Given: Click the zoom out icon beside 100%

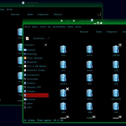Looking at the screenshot, I should point(62,21).
